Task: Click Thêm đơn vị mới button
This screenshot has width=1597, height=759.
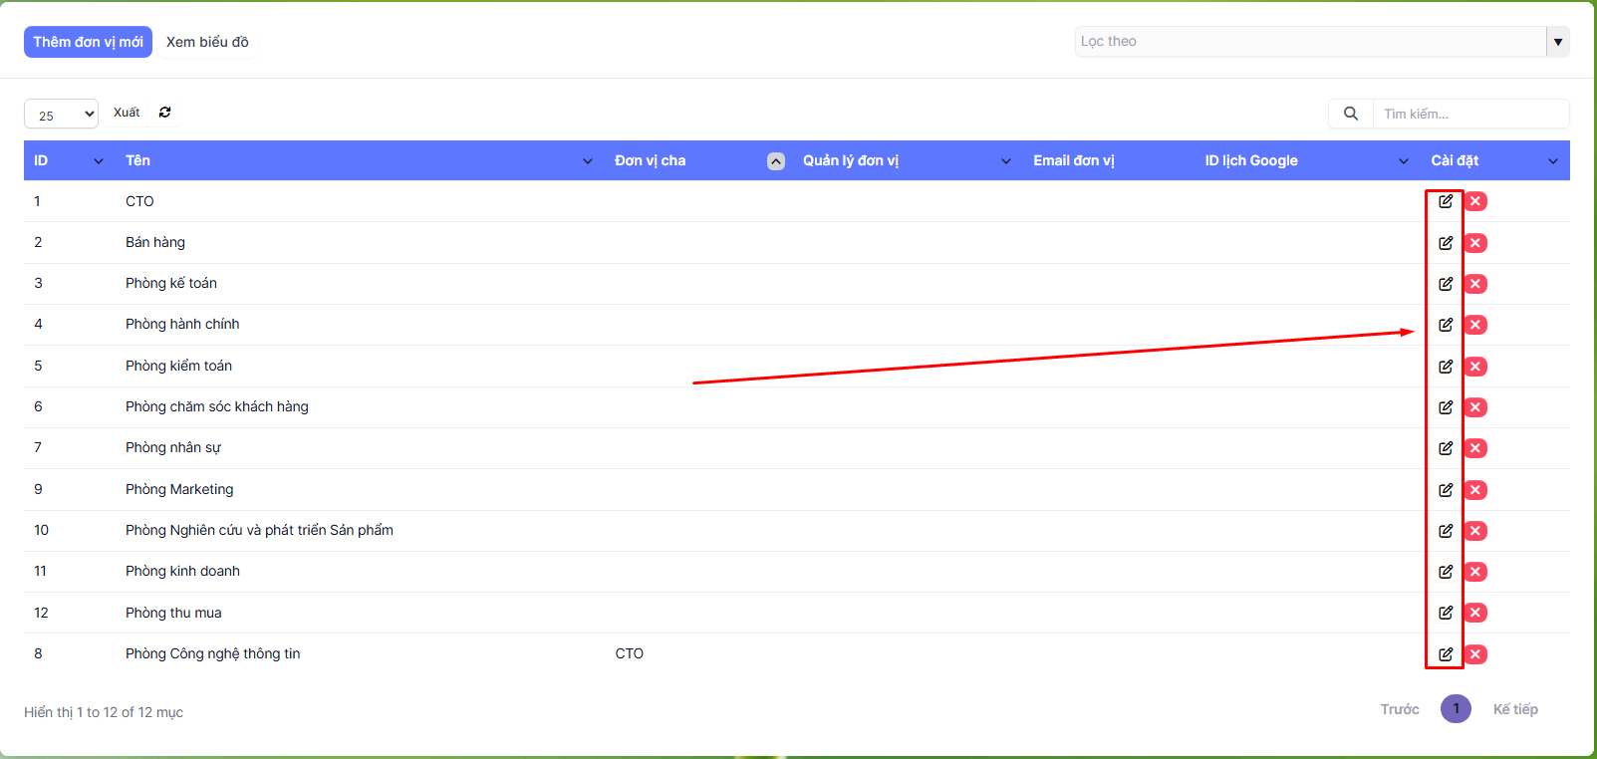Action: 88,42
